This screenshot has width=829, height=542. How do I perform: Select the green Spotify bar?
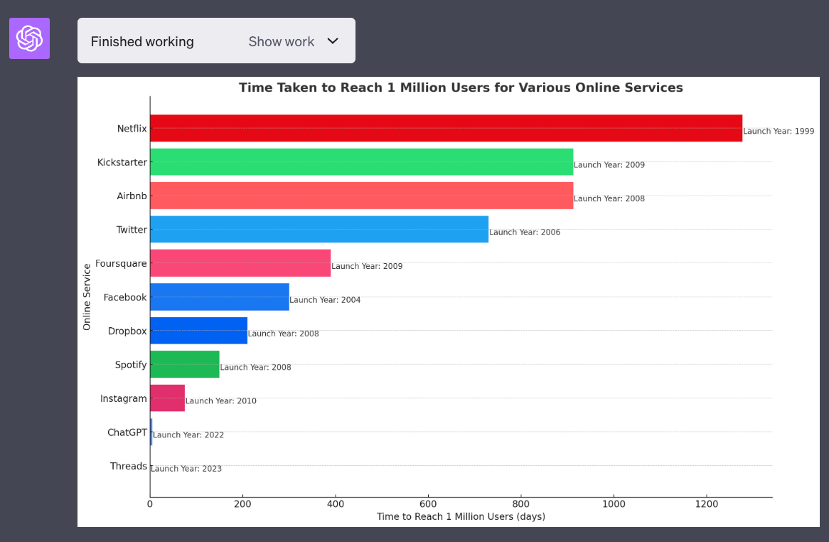[x=185, y=364]
